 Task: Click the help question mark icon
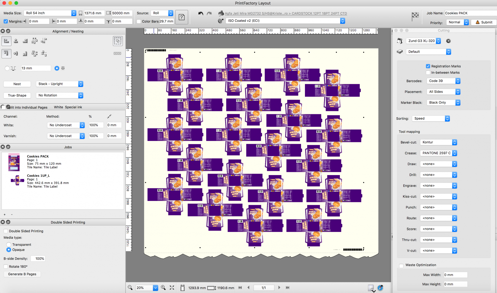[x=182, y=17]
